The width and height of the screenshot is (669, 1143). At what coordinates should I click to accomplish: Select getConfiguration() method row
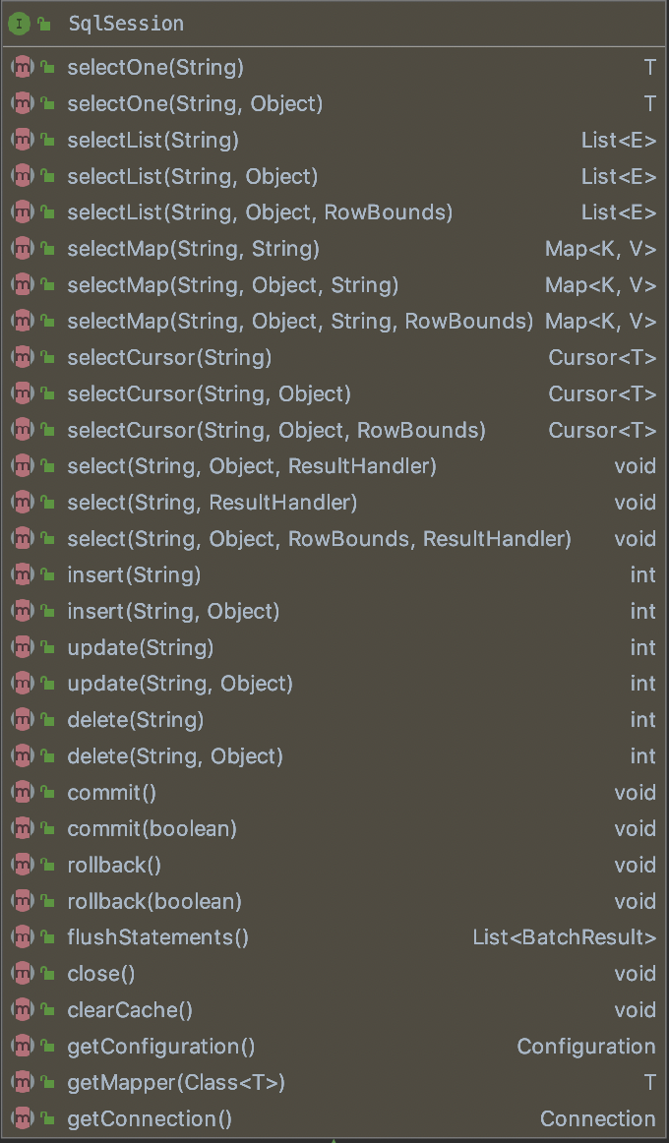point(161,1047)
